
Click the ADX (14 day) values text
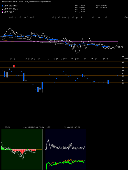coord(72,127)
